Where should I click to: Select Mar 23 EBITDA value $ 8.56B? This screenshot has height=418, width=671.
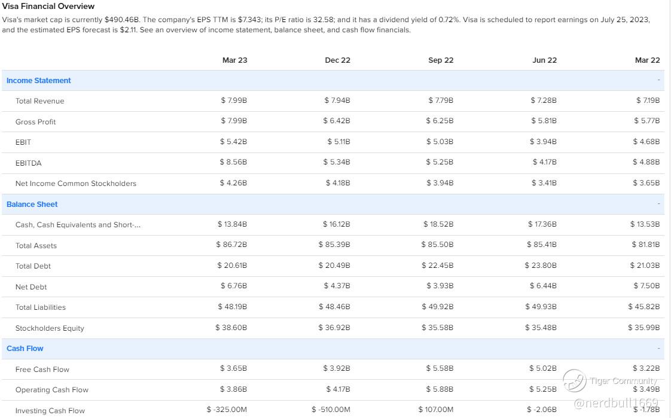coord(233,162)
